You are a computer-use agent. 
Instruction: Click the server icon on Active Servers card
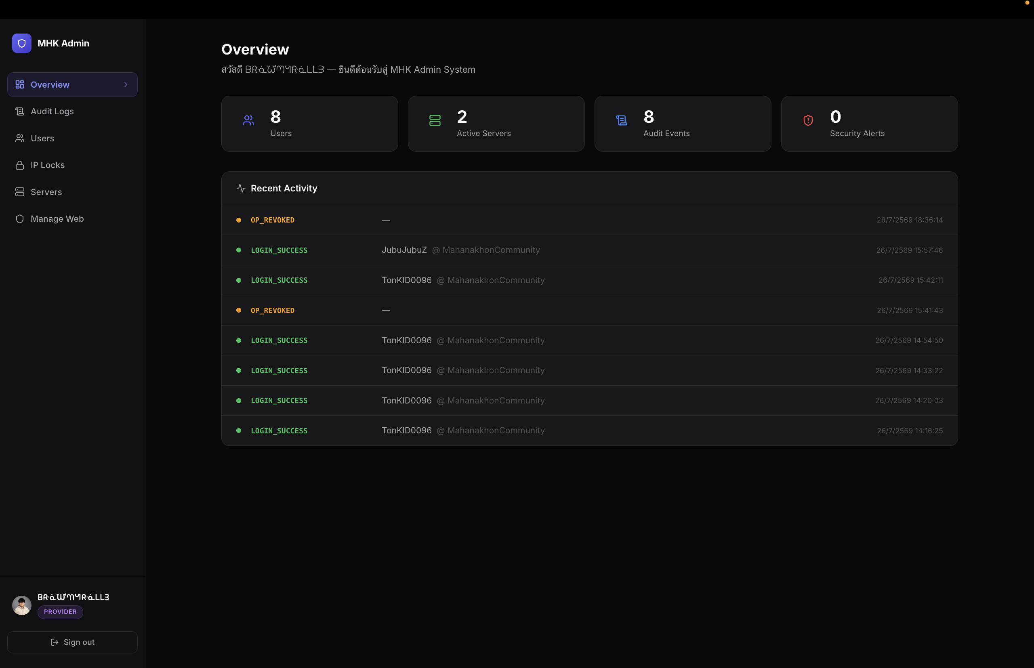(x=435, y=121)
